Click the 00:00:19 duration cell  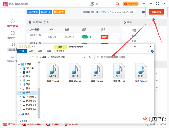[x=69, y=37]
